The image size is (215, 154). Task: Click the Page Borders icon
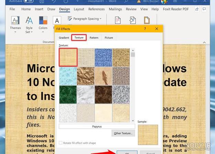click(147, 20)
